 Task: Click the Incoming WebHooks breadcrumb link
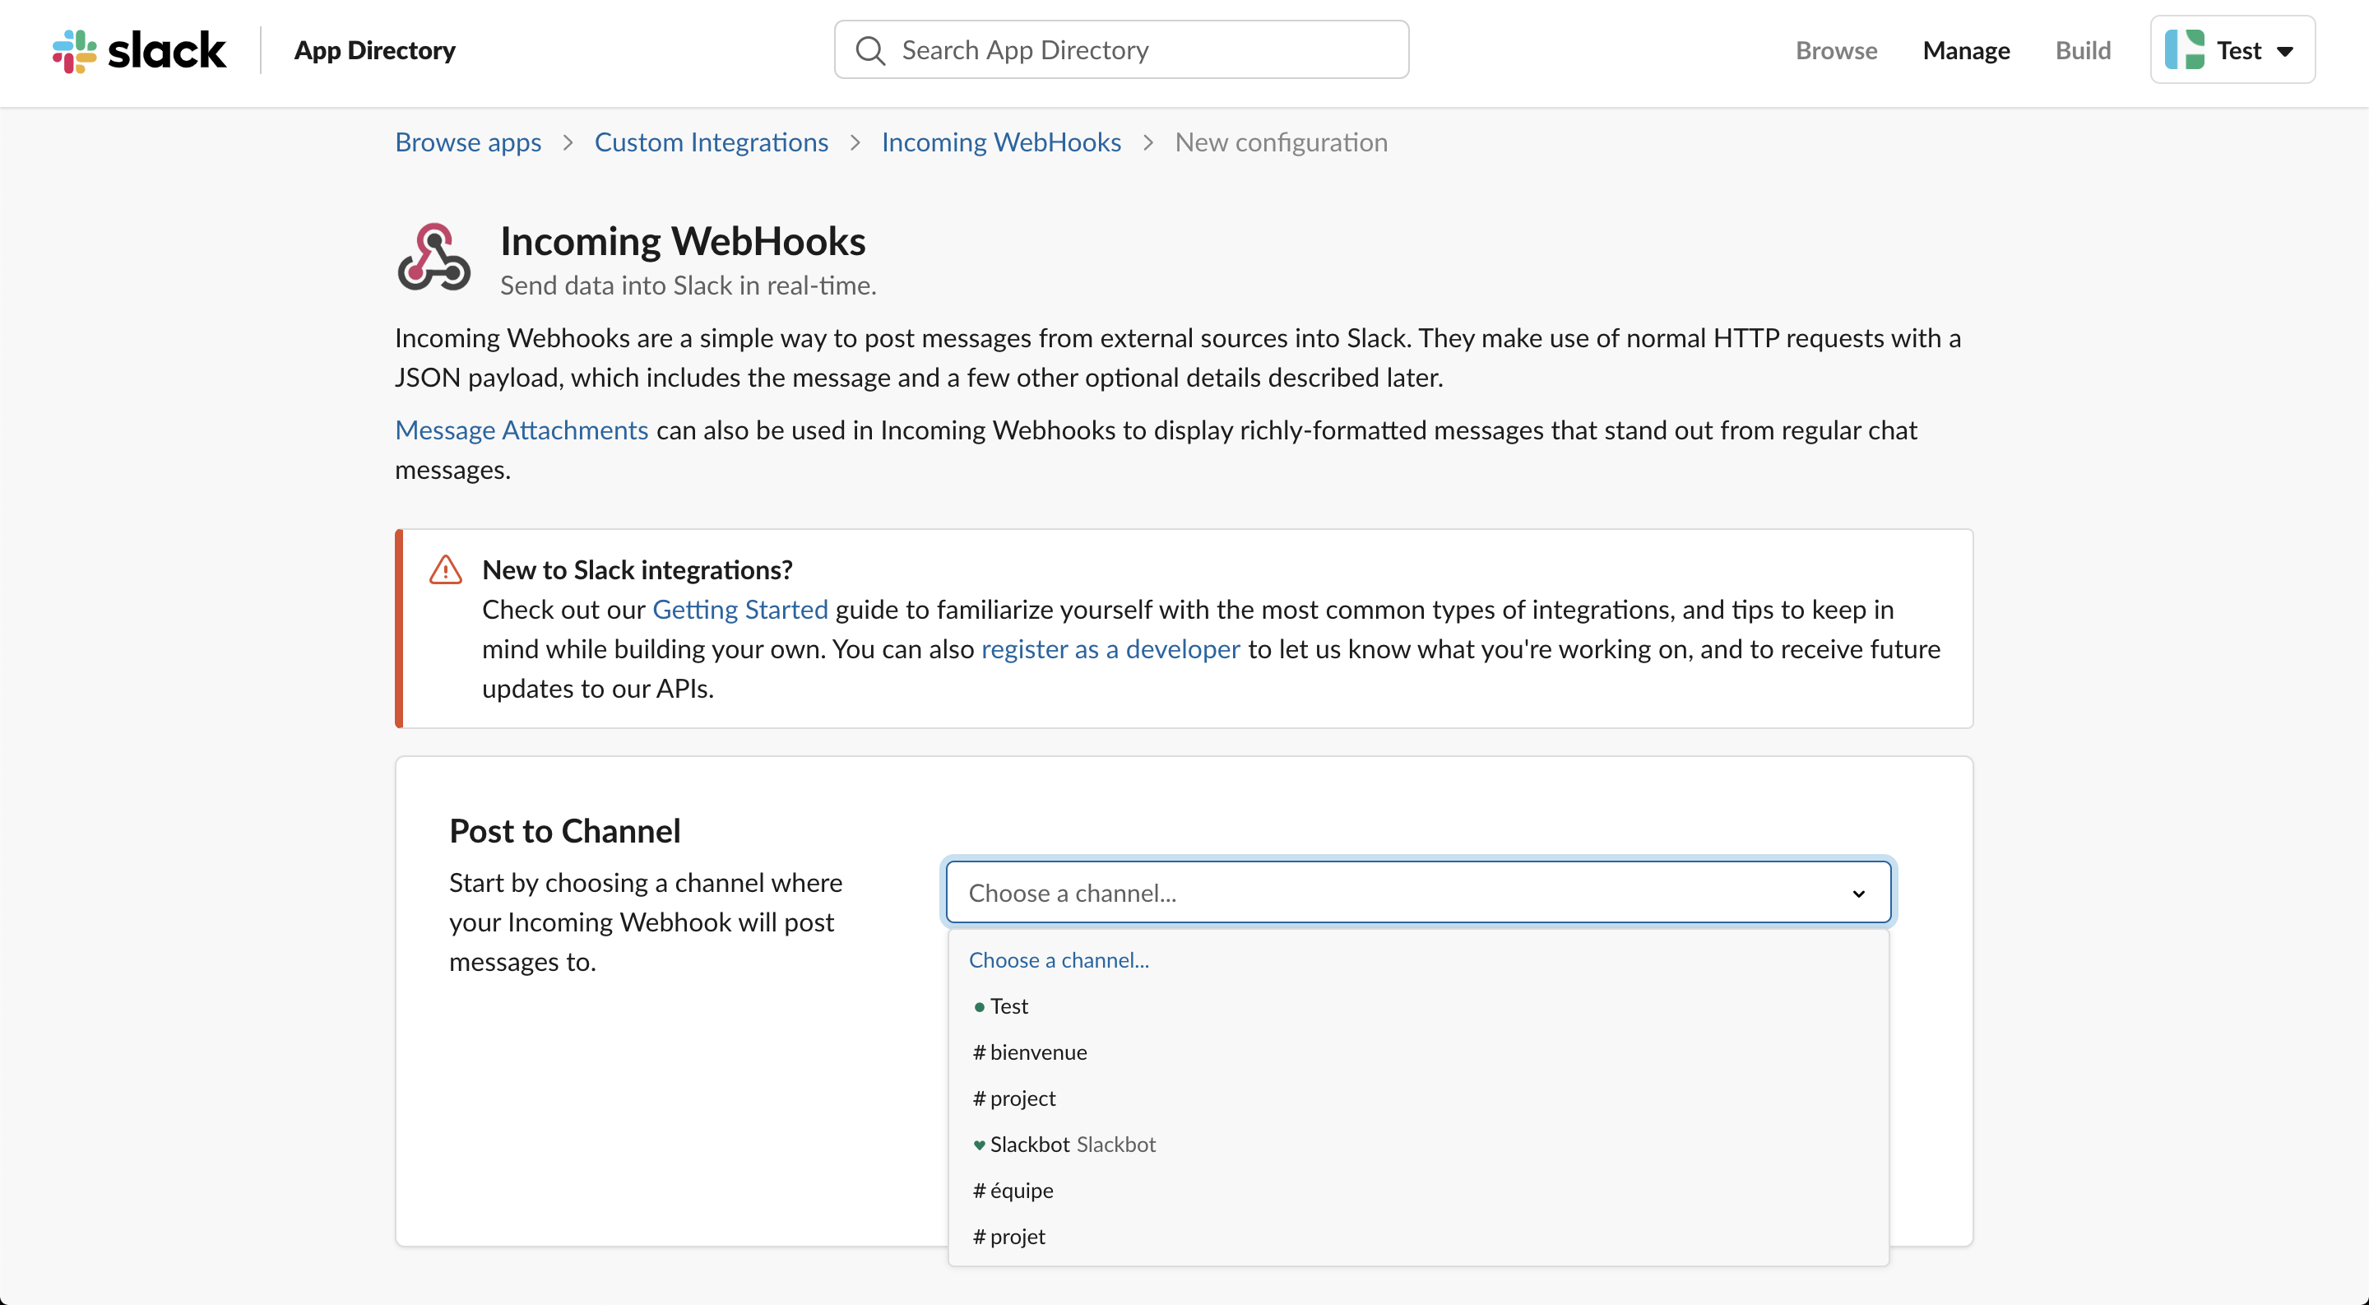pyautogui.click(x=1000, y=142)
